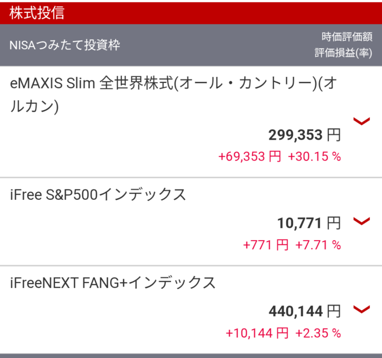Tap the 評価損益(率) column header

(x=344, y=53)
